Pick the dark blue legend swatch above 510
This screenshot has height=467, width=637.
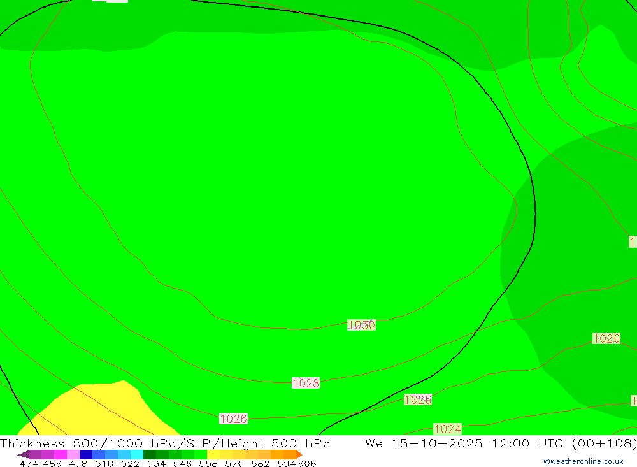(x=86, y=454)
